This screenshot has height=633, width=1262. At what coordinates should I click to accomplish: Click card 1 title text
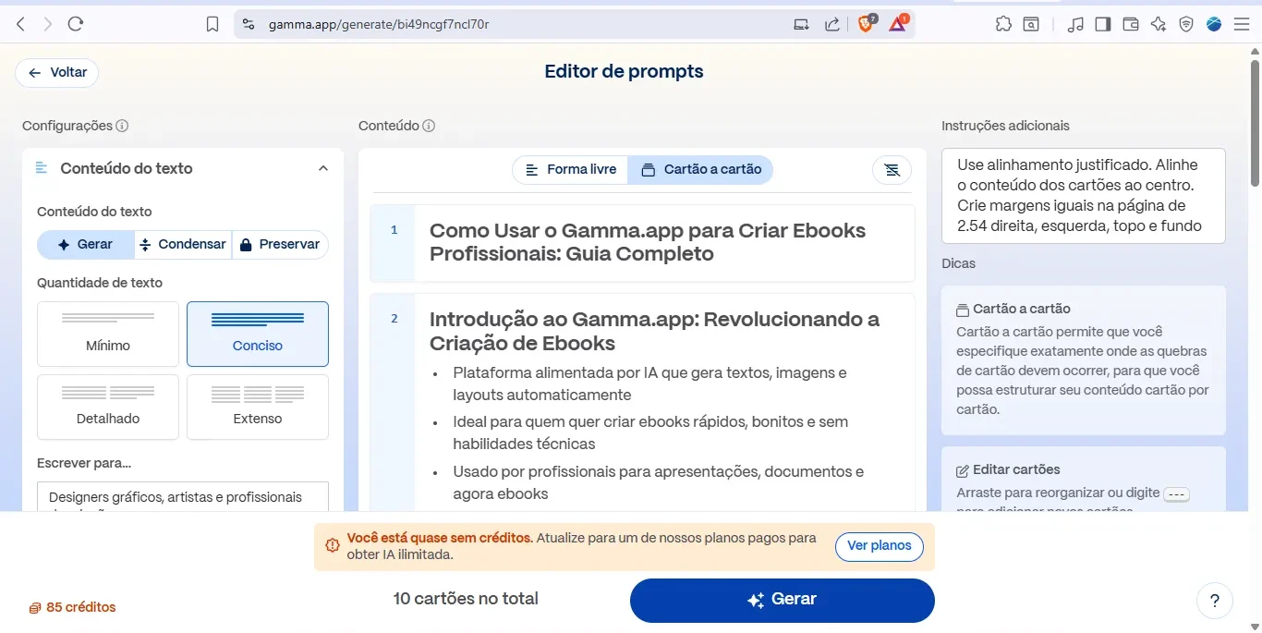648,242
